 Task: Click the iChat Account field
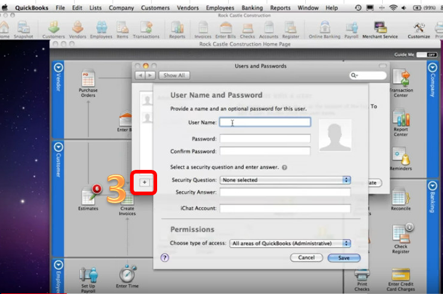coord(285,208)
